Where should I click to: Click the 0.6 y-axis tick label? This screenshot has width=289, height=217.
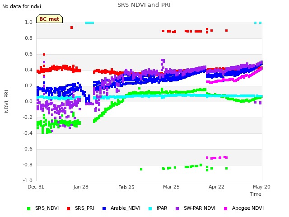tap(29, 54)
